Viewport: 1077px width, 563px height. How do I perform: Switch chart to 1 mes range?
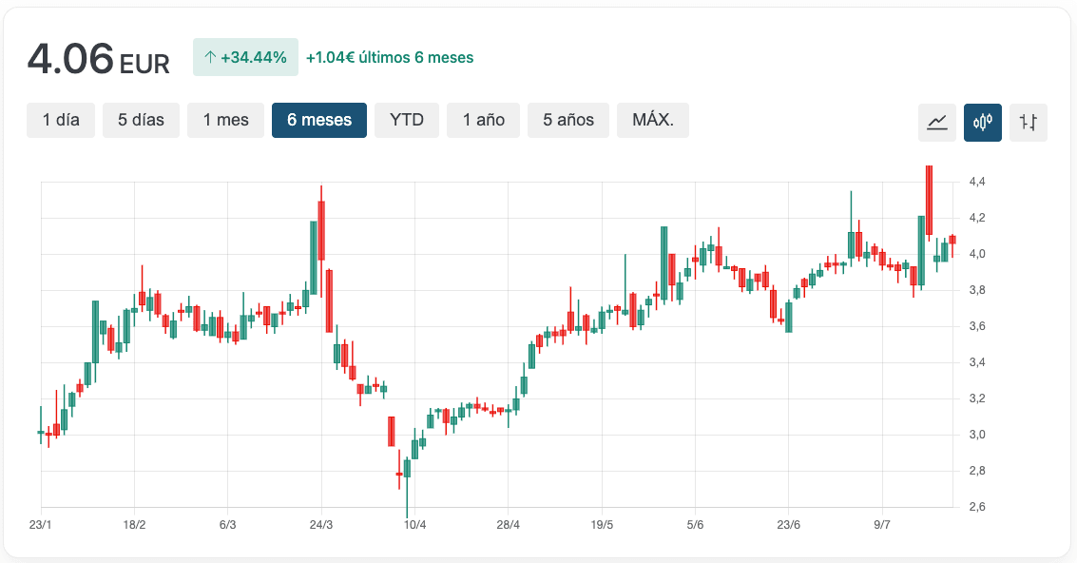[x=225, y=120]
